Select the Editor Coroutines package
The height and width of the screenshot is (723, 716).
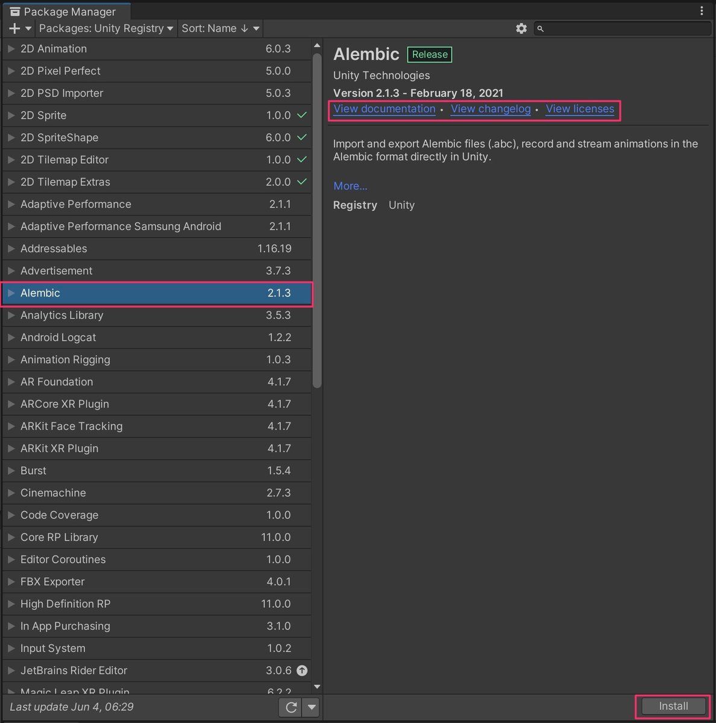[x=157, y=560]
